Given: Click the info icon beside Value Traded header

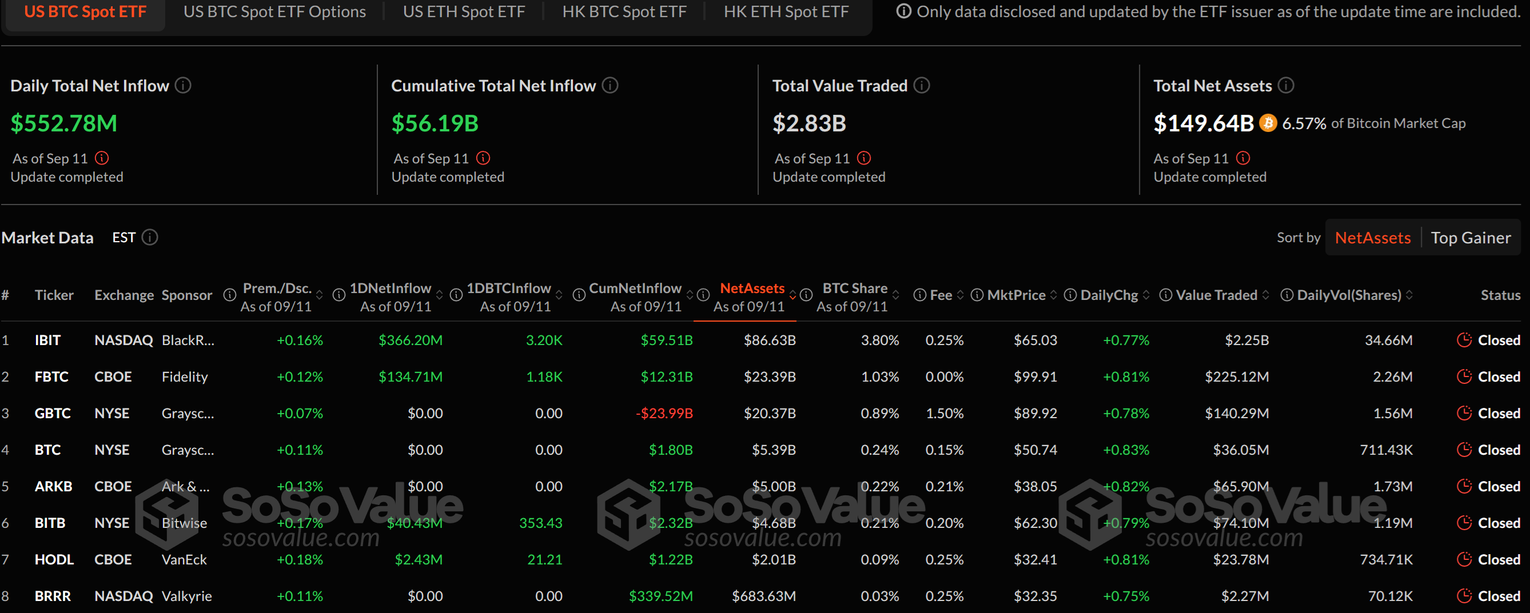Looking at the screenshot, I should [x=1165, y=295].
